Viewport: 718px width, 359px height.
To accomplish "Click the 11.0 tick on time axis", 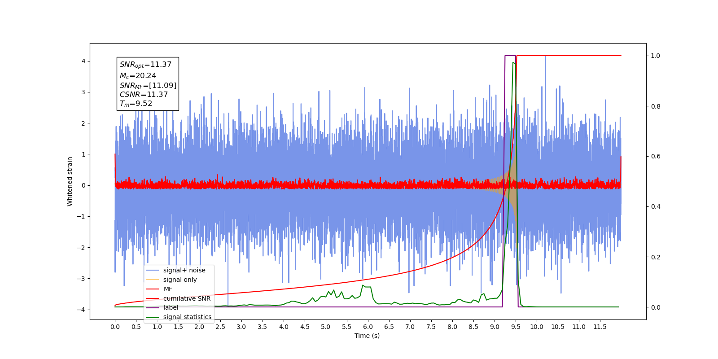I will [x=579, y=327].
